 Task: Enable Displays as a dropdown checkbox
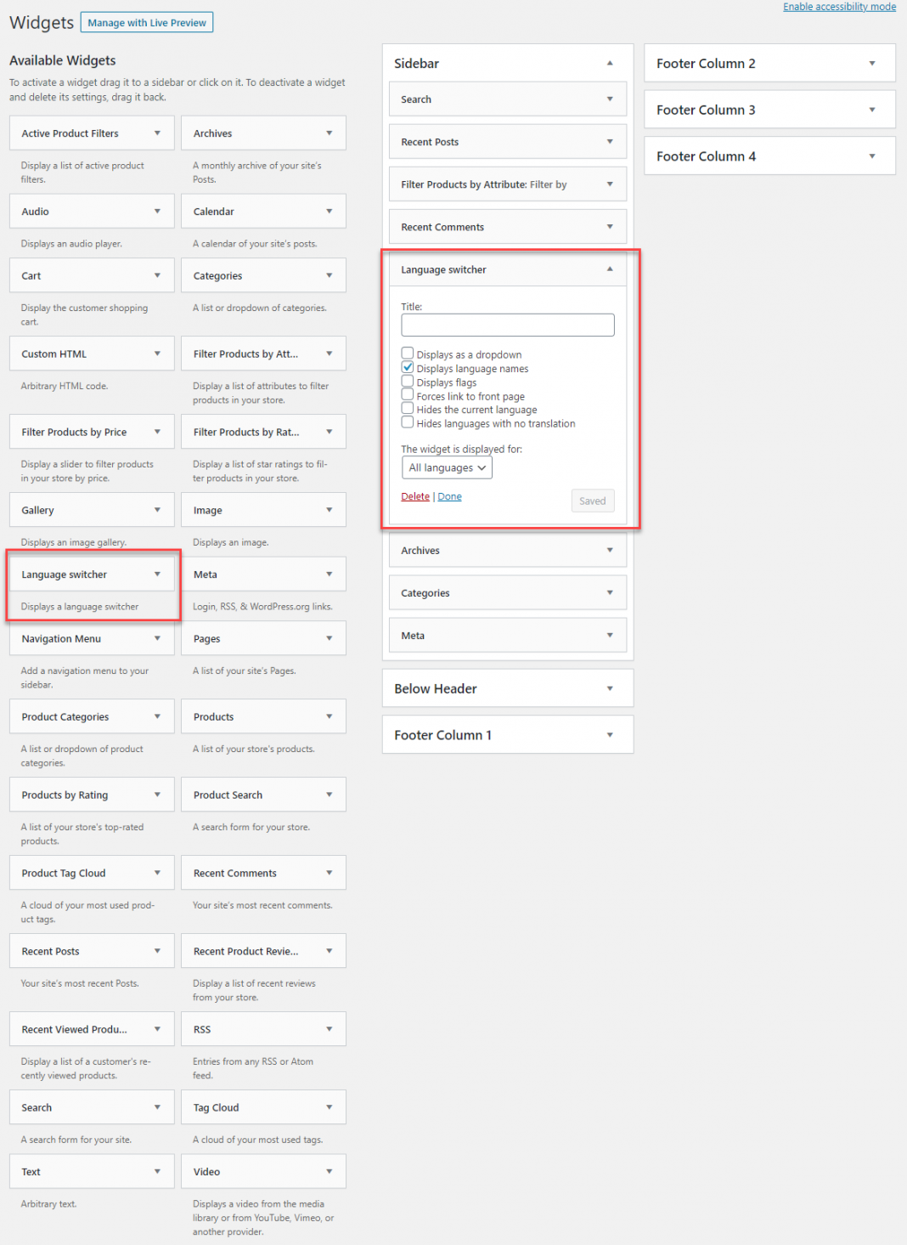click(408, 354)
